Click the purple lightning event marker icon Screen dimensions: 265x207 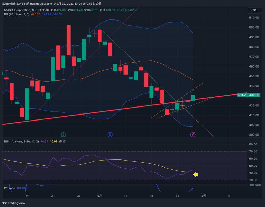coord(193,135)
